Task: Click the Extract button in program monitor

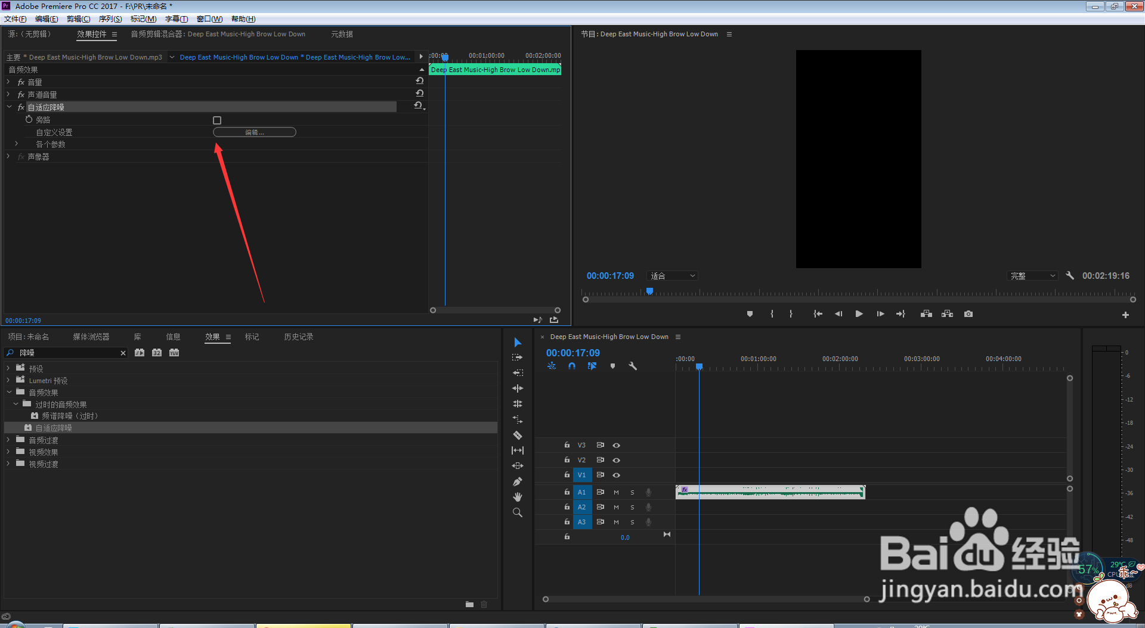Action: 947,314
